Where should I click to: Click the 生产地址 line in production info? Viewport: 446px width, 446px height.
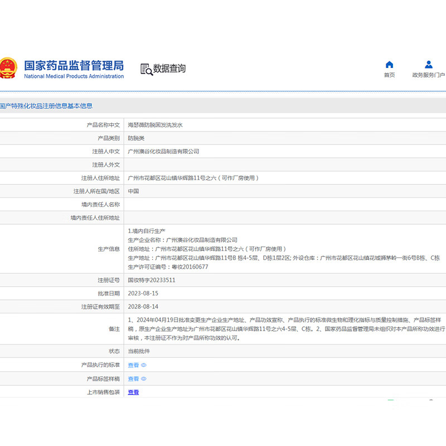284,258
